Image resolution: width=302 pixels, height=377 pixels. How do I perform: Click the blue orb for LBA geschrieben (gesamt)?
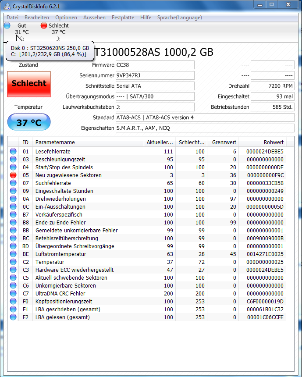pos(13,309)
